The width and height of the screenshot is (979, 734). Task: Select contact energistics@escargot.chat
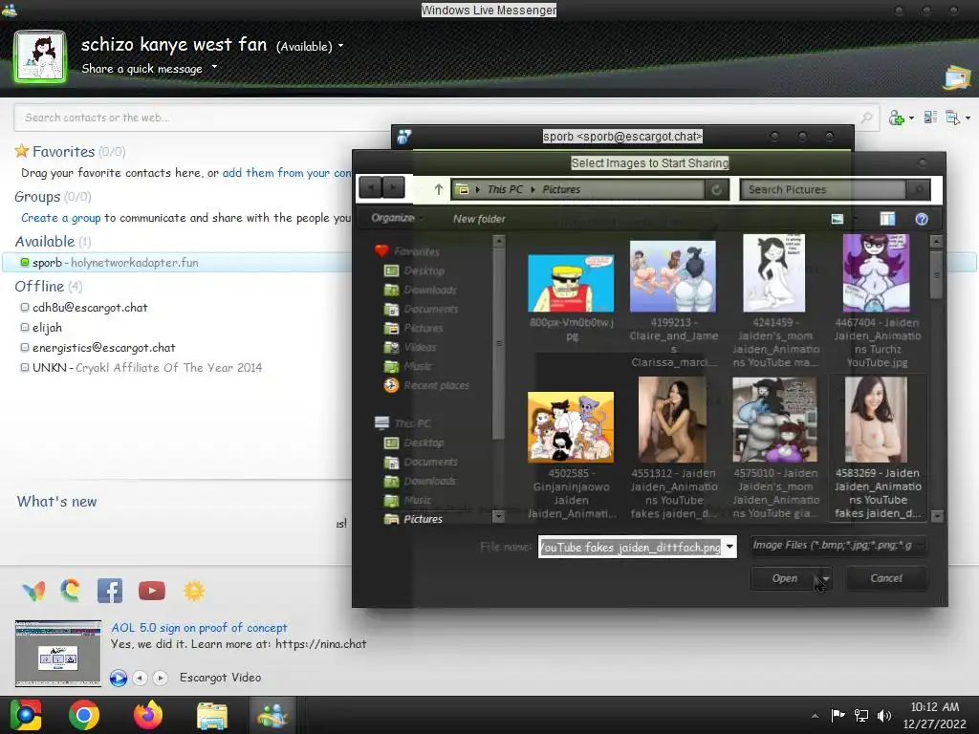click(103, 348)
